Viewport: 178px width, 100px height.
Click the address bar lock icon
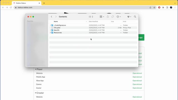[x=16, y=7]
